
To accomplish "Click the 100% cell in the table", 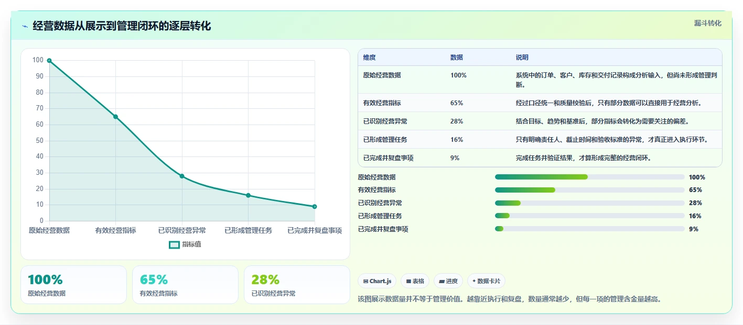I will point(458,75).
